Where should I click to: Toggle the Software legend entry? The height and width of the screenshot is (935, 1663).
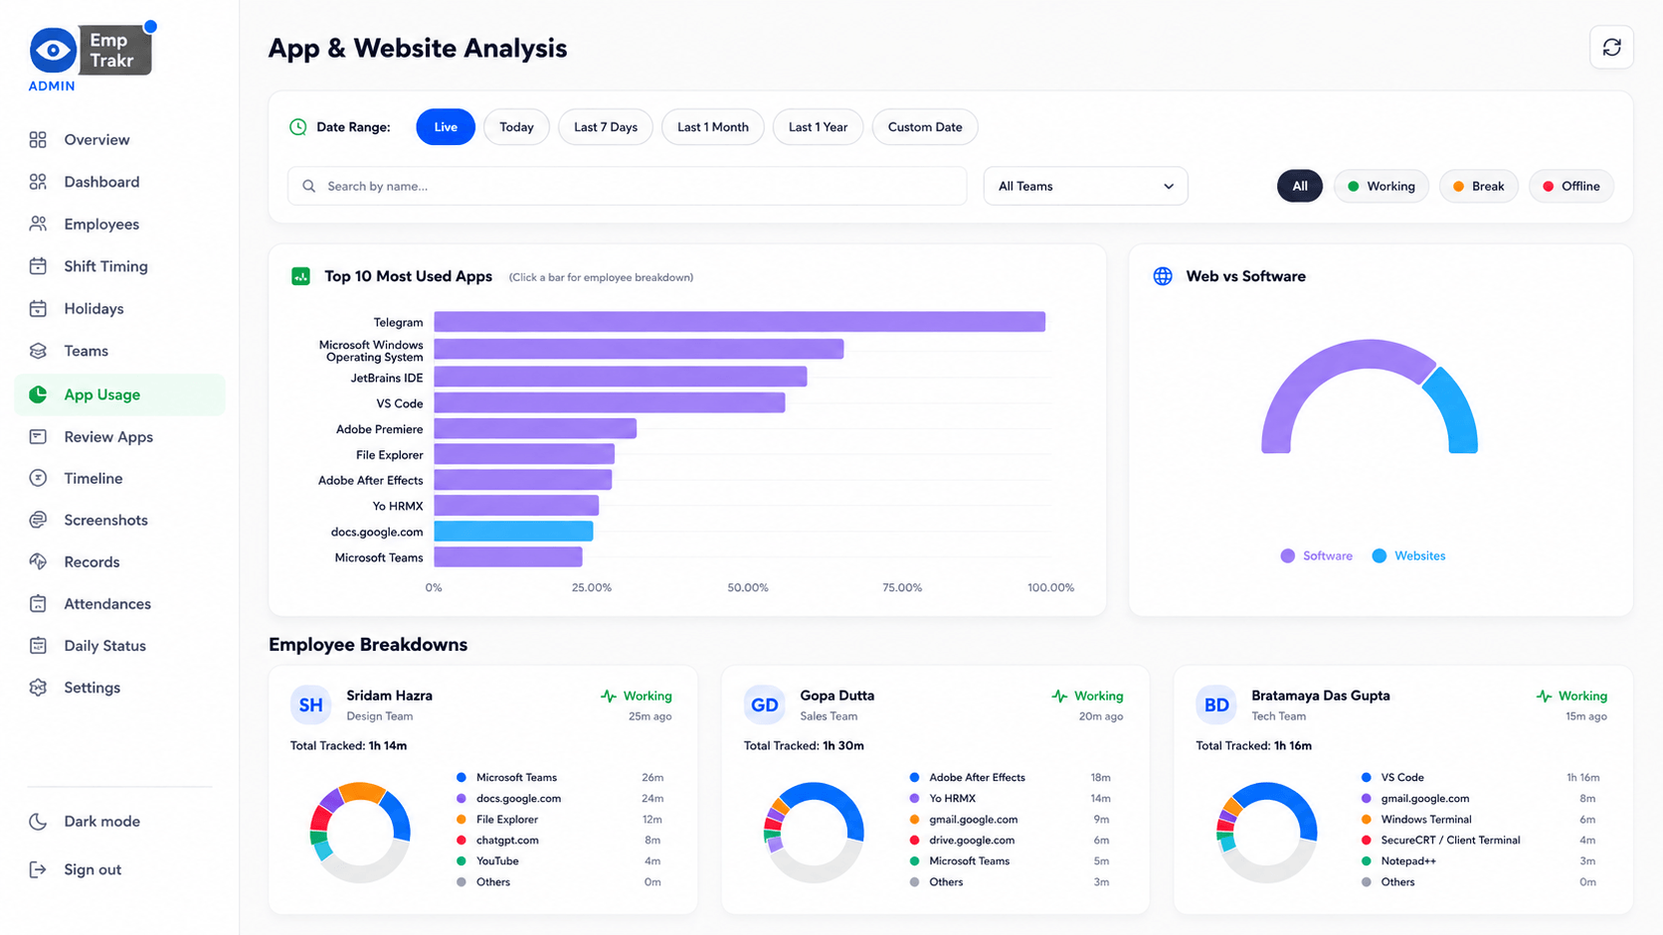pyautogui.click(x=1316, y=555)
